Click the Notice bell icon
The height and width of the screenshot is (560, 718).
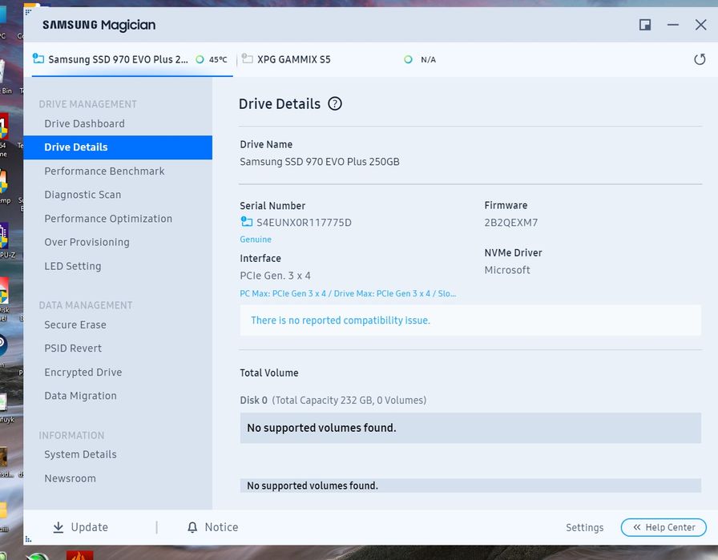(192, 527)
